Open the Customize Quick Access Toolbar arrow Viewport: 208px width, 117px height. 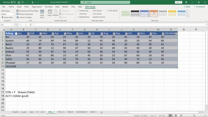point(38,2)
